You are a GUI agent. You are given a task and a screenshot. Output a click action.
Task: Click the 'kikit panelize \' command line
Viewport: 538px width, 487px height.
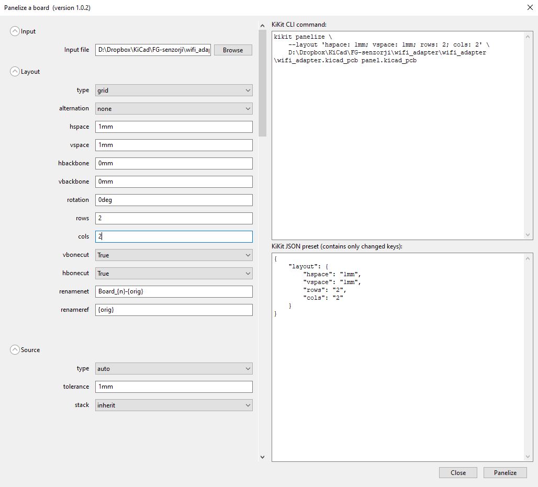click(x=302, y=37)
